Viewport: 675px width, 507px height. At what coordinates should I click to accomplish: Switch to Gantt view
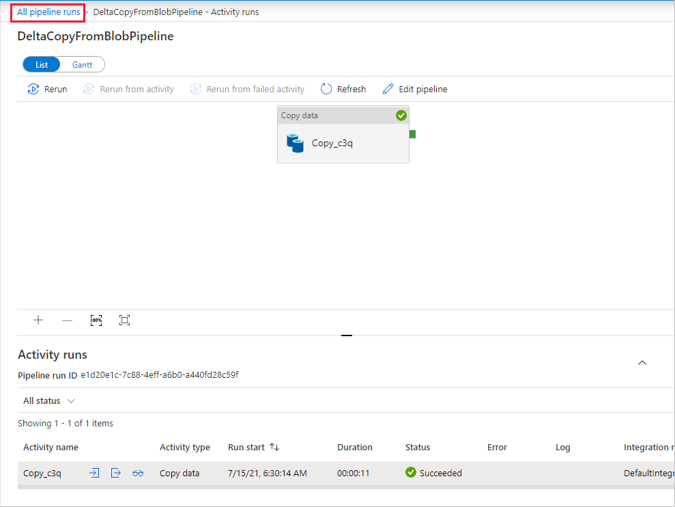pyautogui.click(x=82, y=65)
